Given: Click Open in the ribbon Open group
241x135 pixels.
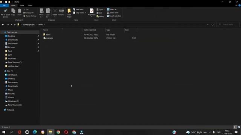Looking at the screenshot, I should point(100,9).
